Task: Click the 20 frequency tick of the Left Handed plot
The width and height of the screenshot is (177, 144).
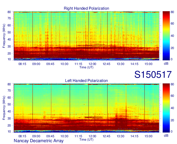Action: click(9, 125)
